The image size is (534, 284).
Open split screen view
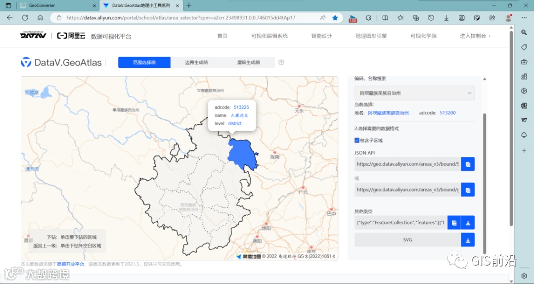385,18
